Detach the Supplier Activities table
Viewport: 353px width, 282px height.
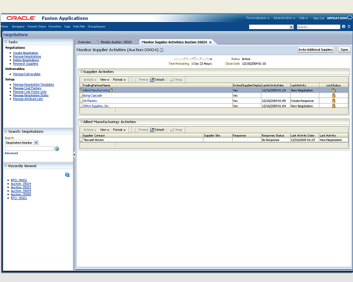157,80
